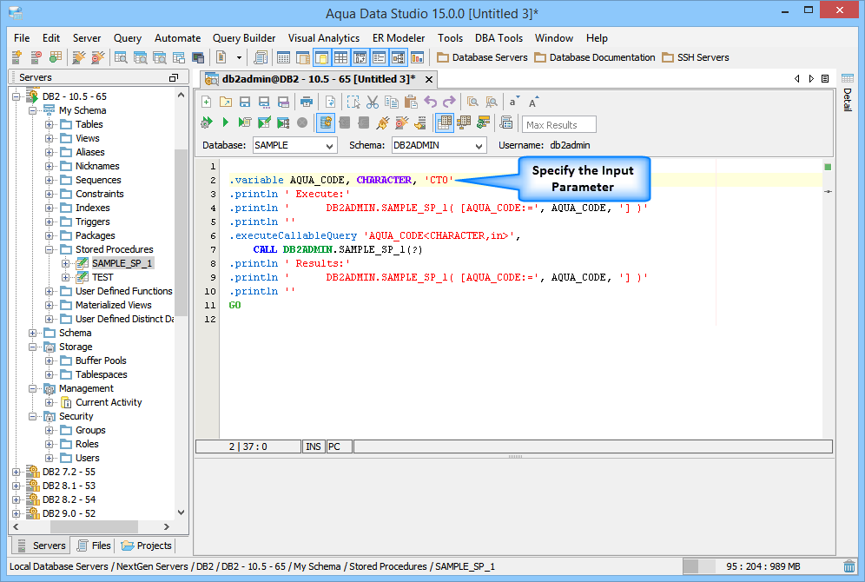Open the Database dropdown showing SAMPLE

tap(294, 146)
